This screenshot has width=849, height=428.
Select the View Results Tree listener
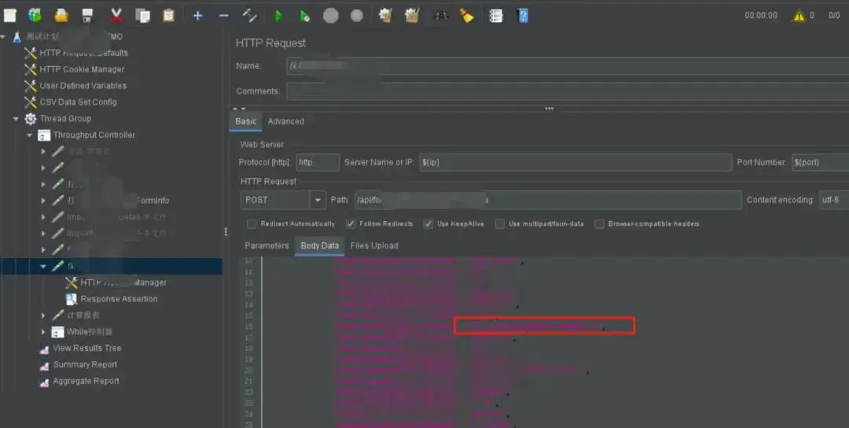click(x=87, y=348)
